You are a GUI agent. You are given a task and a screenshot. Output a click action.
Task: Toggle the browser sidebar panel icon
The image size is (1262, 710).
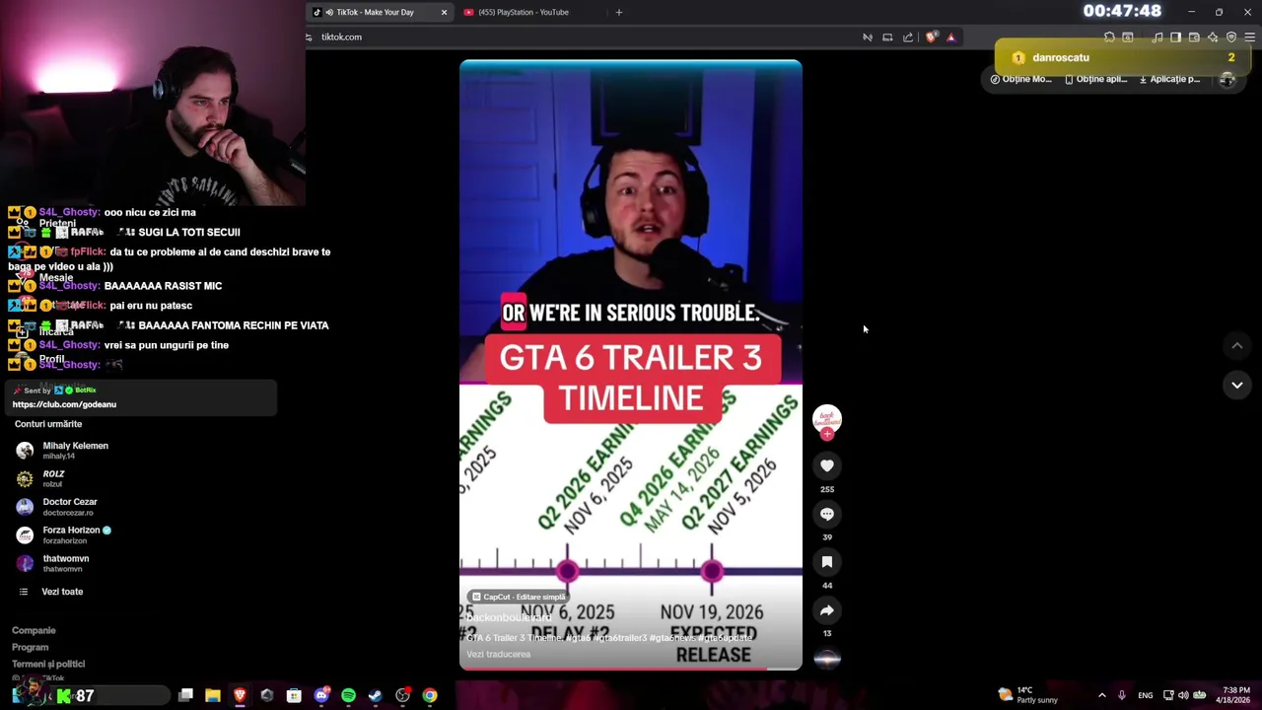click(x=1175, y=37)
